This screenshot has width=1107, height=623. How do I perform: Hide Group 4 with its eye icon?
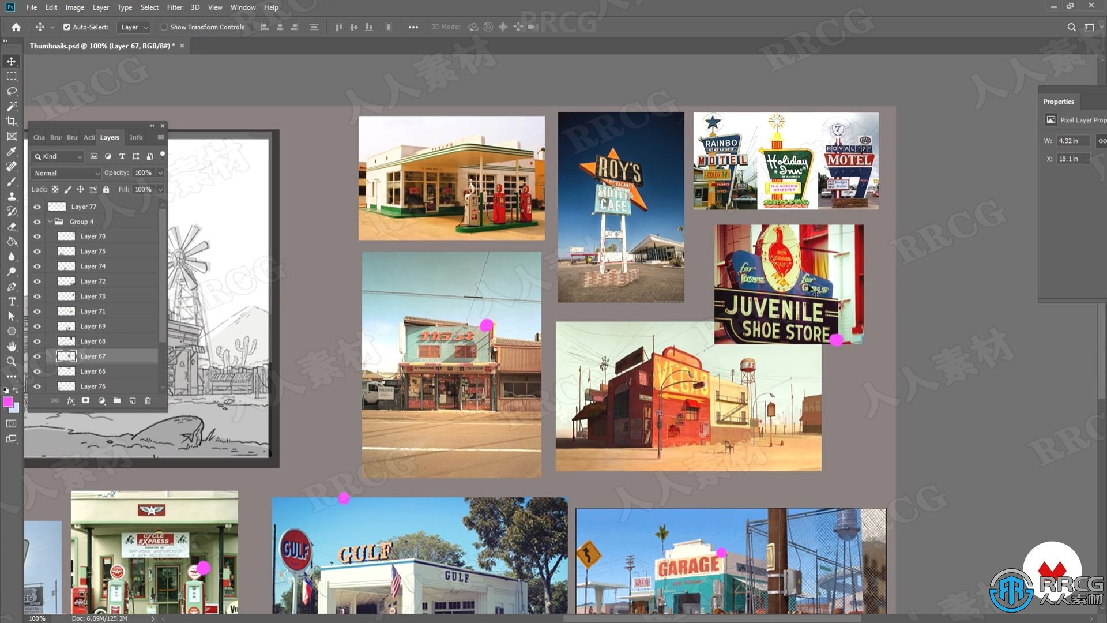click(x=37, y=222)
